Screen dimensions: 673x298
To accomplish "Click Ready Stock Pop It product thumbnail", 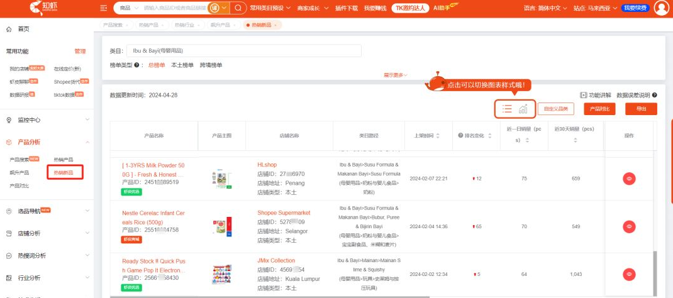I will pos(222,274).
